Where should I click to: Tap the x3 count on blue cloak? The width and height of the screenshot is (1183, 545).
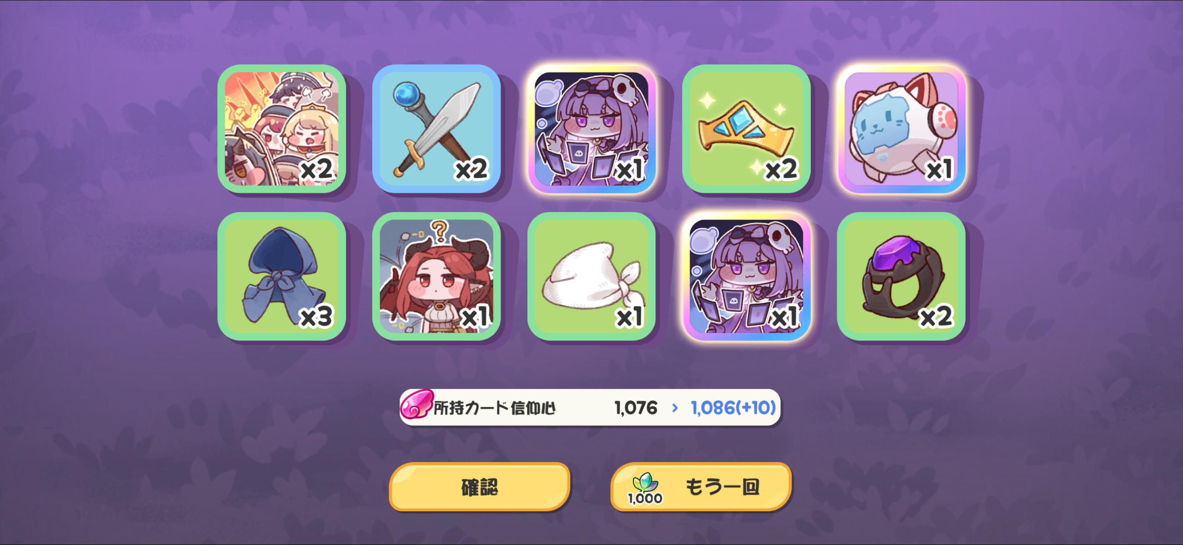pos(316,316)
